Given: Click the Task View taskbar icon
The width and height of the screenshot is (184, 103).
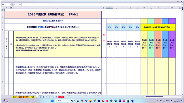Looking at the screenshot, I should [x=78, y=101].
